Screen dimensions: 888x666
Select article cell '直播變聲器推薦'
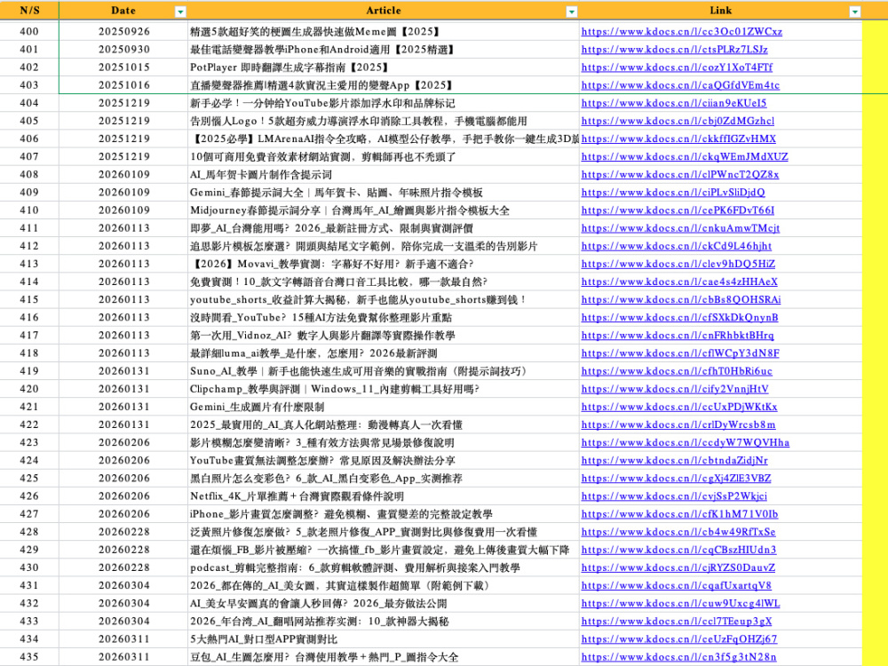click(x=384, y=85)
